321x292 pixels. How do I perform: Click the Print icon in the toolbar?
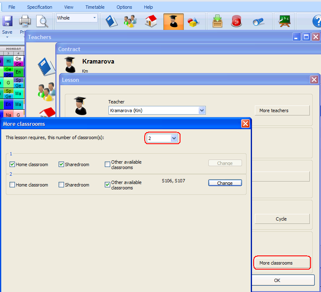[x=25, y=21]
